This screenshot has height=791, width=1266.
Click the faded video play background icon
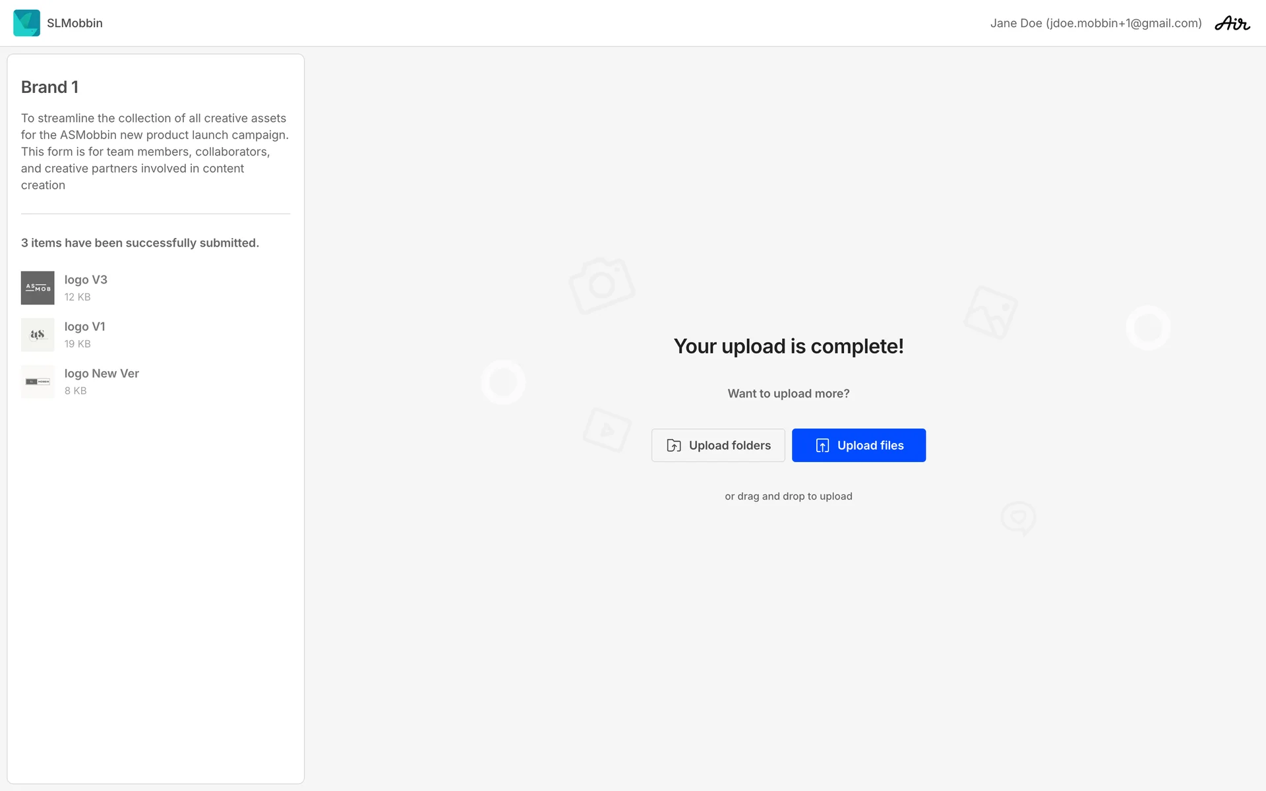(607, 430)
